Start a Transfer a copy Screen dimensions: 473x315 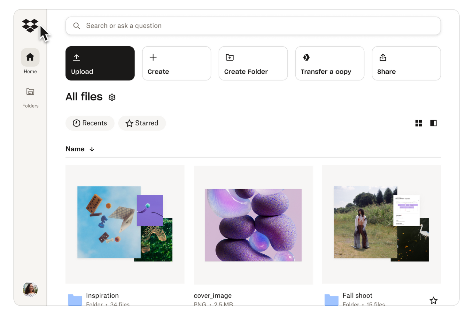pos(330,63)
